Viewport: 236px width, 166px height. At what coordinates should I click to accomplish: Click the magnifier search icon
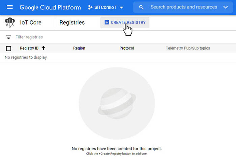pos(141,7)
